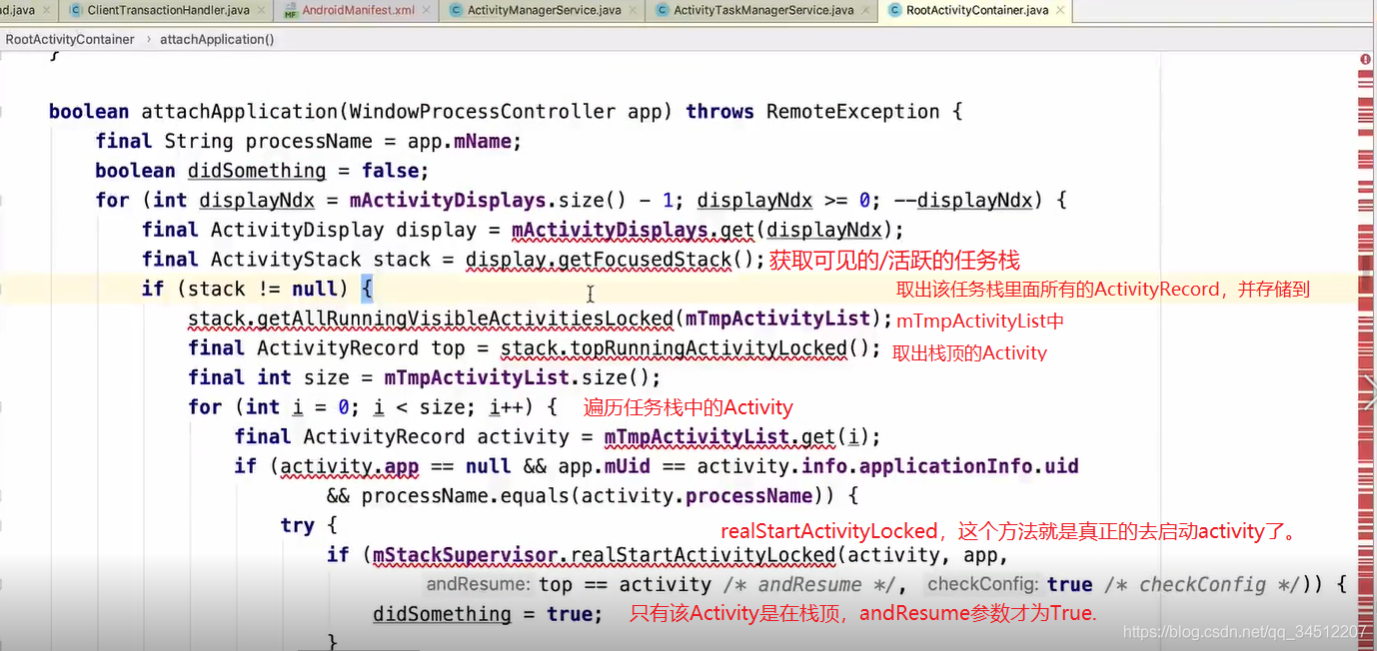1377x651 pixels.
Task: Select attachApplication() breadcrumb
Action: coord(217,39)
